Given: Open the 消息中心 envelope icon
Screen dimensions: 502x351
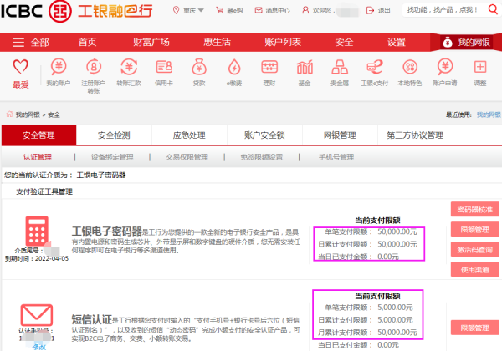Looking at the screenshot, I should pyautogui.click(x=259, y=10).
